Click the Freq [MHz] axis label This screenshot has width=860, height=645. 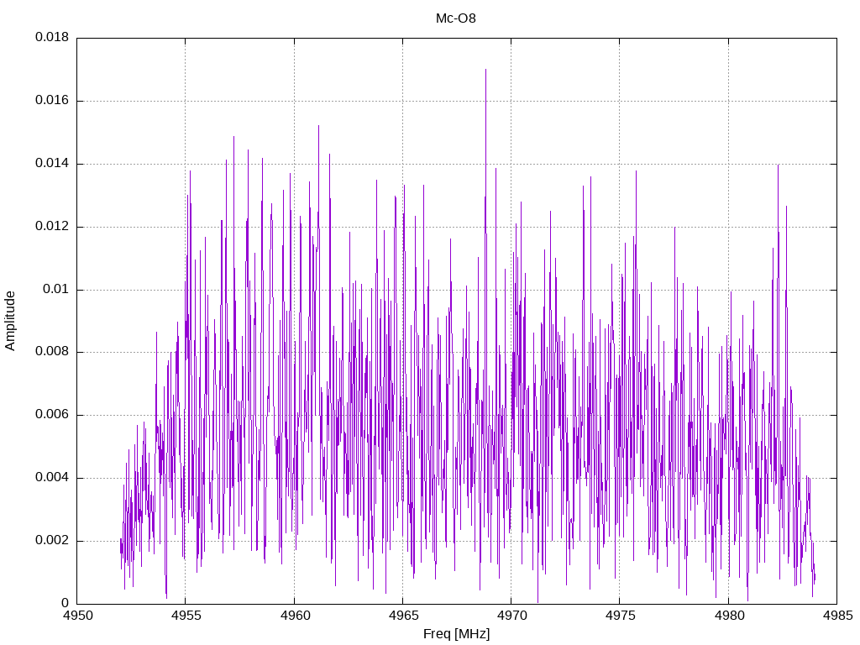(456, 634)
